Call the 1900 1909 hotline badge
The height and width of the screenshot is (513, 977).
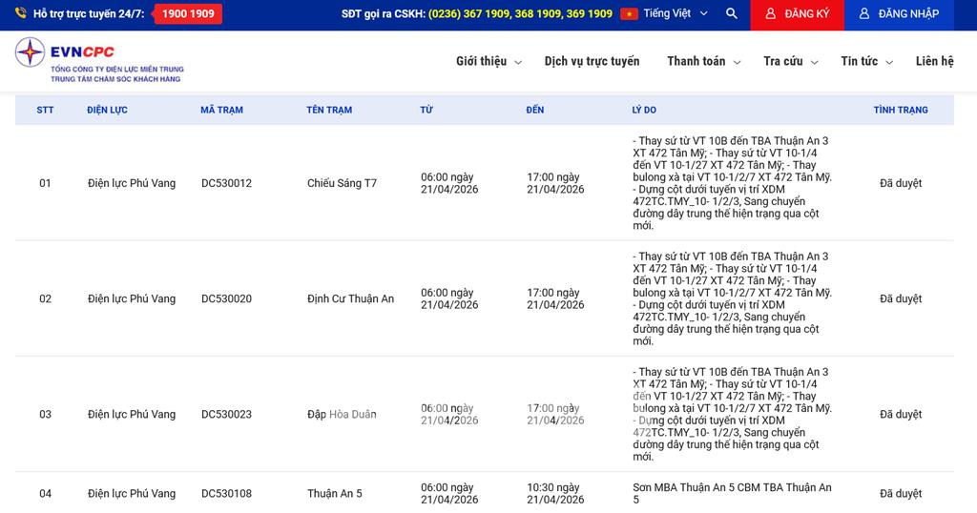(188, 14)
